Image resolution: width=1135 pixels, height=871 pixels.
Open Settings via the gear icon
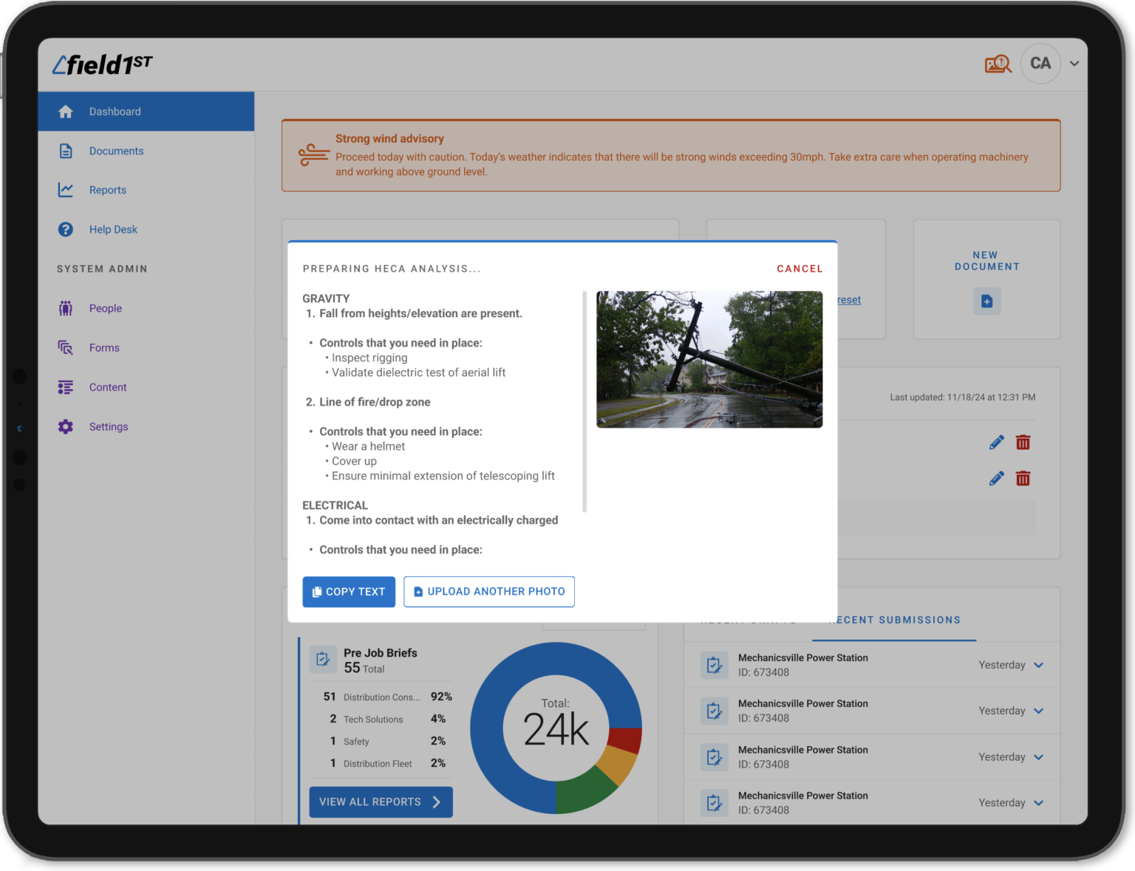[x=66, y=426]
